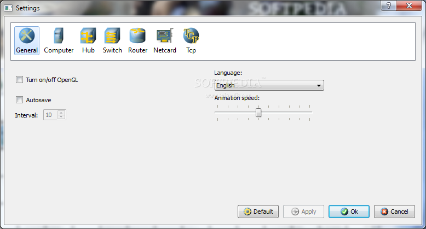426x229 pixels.
Task: Click the Apply button
Action: click(x=303, y=212)
